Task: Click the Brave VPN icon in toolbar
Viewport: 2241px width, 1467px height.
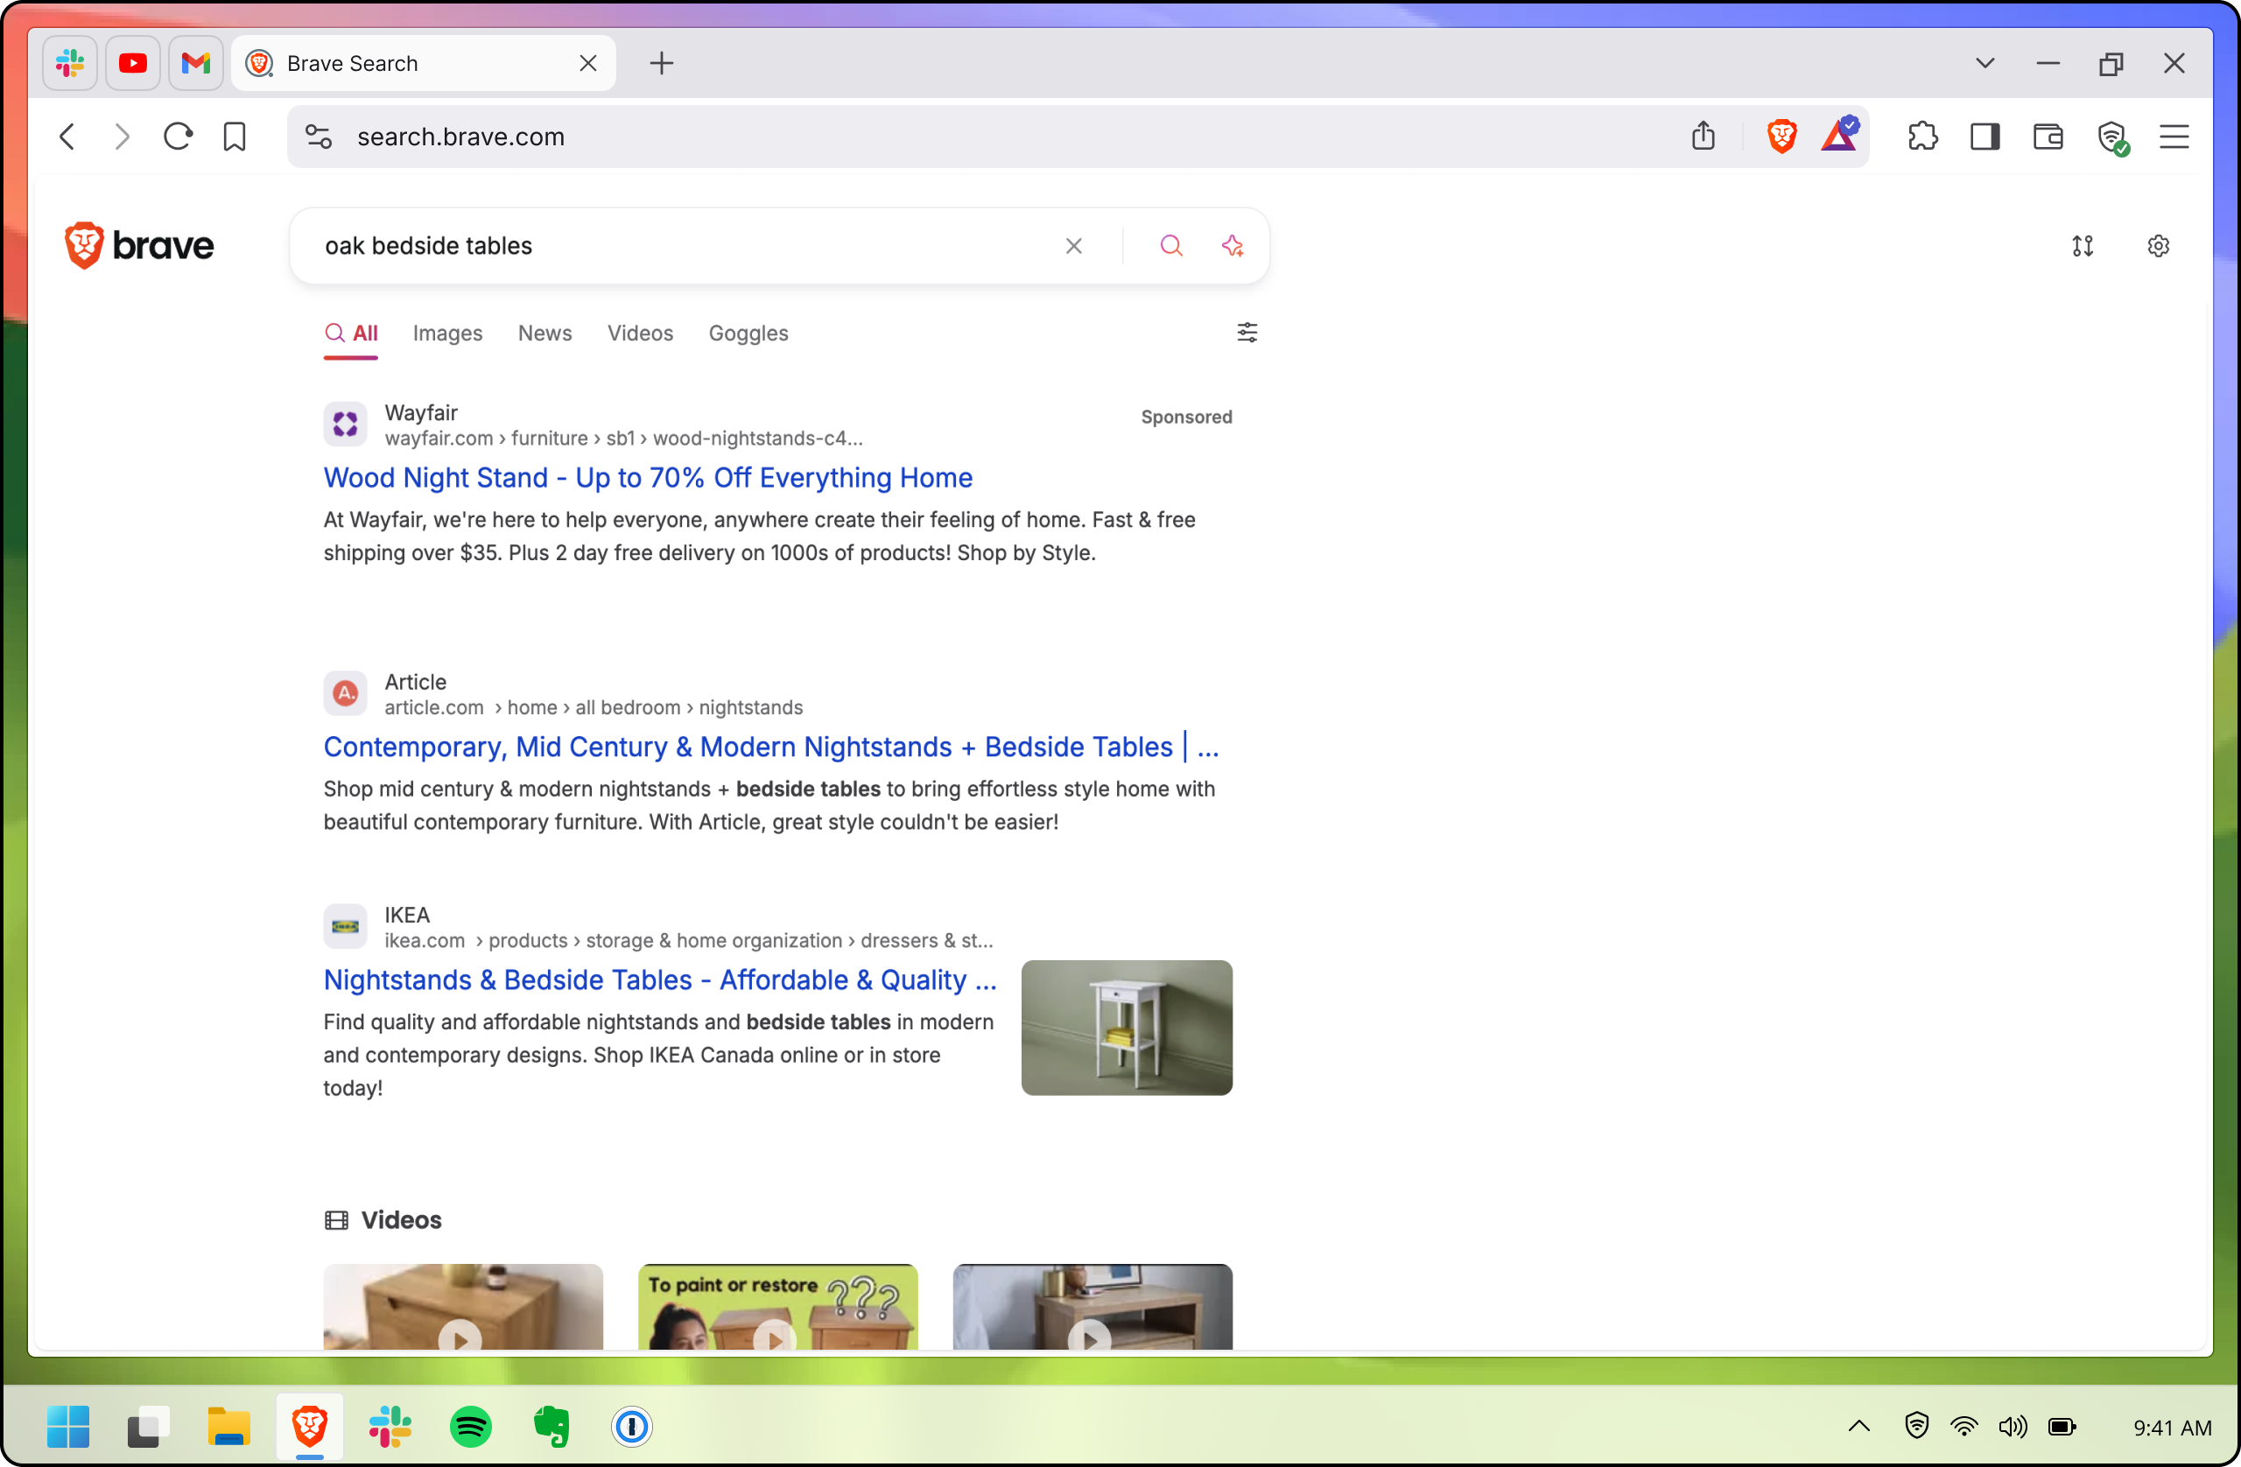Action: 2112,137
